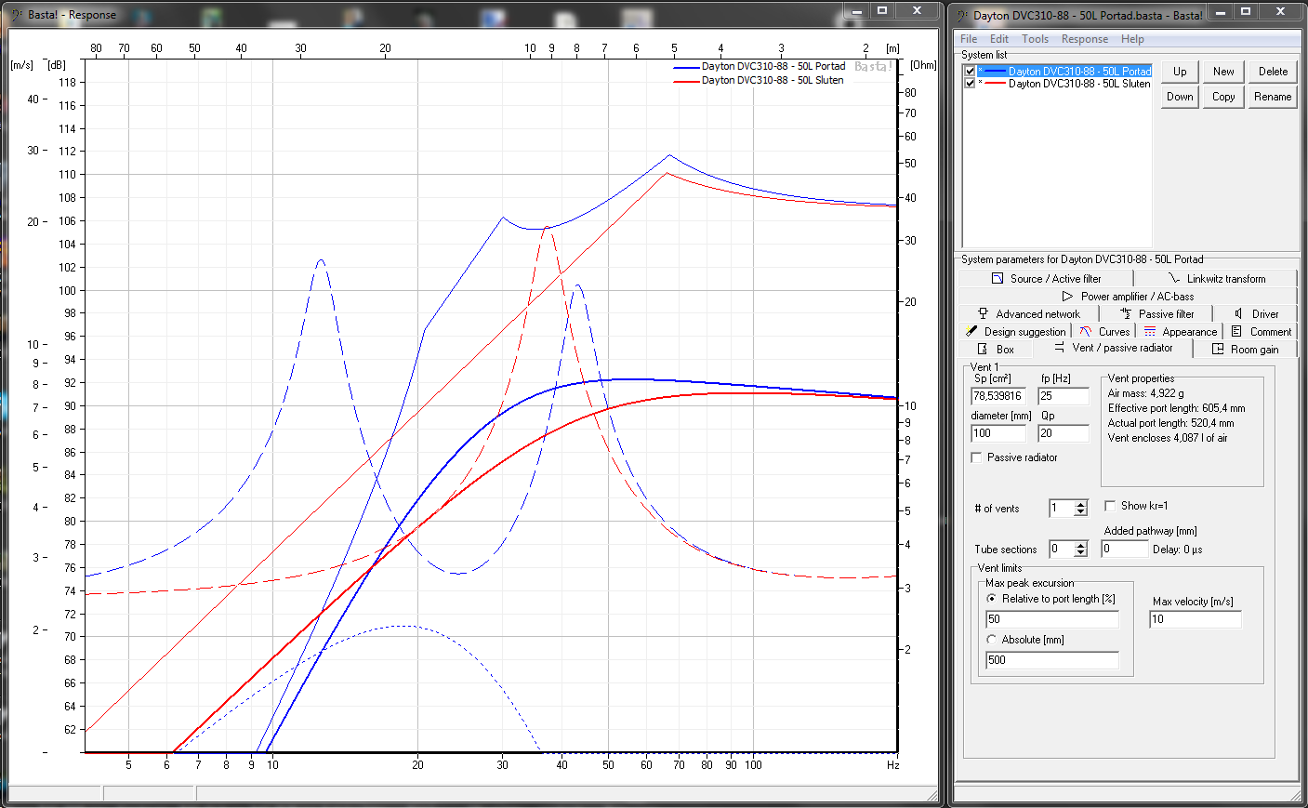Image resolution: width=1308 pixels, height=808 pixels.
Task: Click the Power amplifier triangle icon
Action: (x=1067, y=297)
